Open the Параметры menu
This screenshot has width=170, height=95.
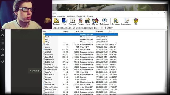pos(81,16)
